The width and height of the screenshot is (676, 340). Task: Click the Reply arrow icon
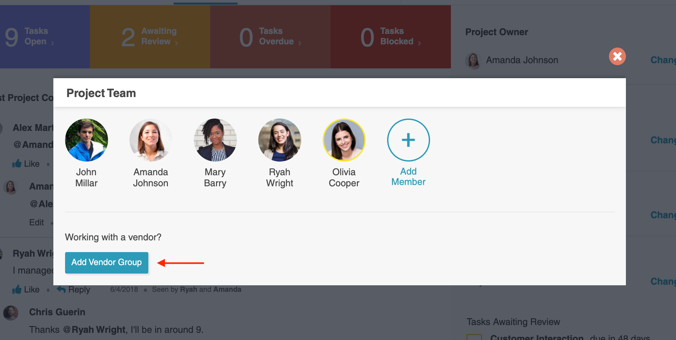[x=61, y=289]
